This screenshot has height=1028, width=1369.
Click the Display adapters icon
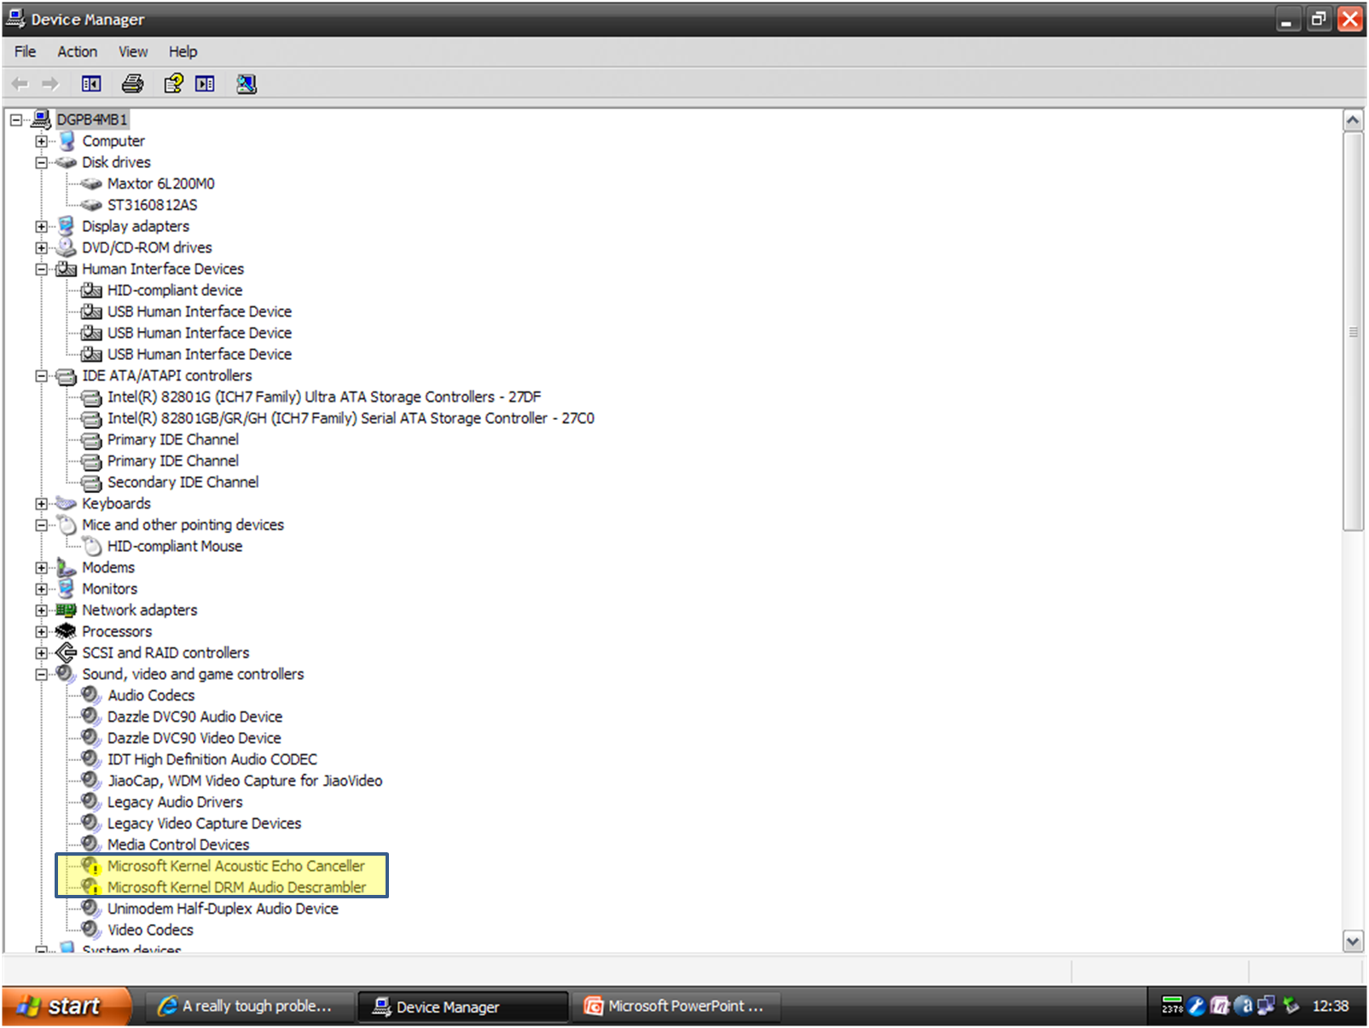(66, 226)
